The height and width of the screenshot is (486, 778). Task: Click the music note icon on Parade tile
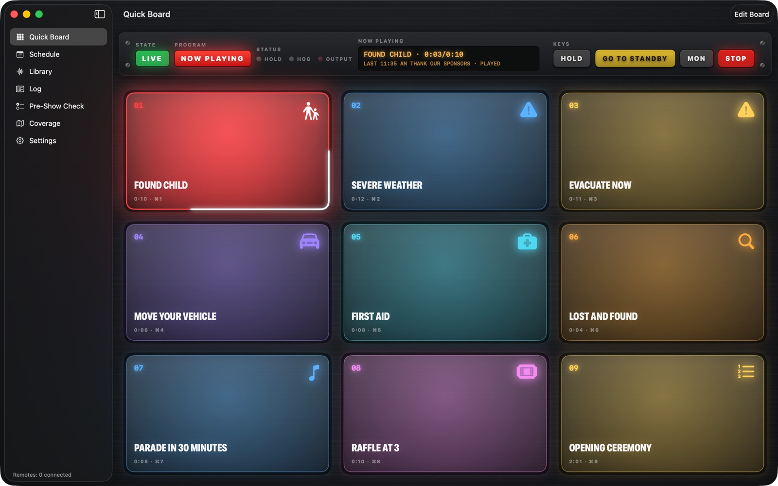[x=314, y=373]
